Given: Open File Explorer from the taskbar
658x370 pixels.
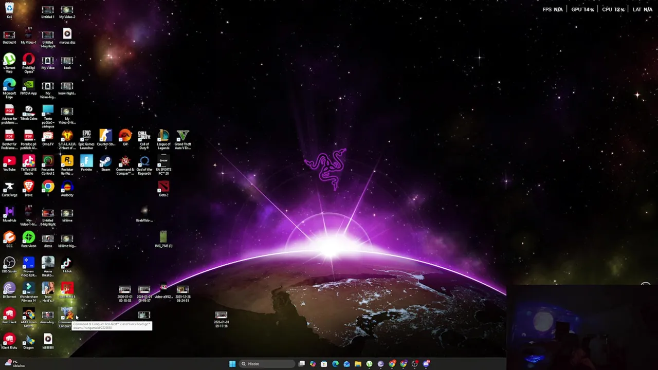Looking at the screenshot, I should [x=358, y=364].
